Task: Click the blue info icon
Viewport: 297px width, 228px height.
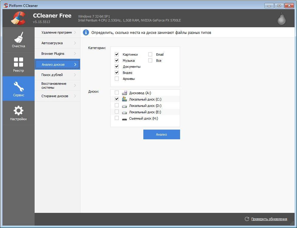Action: click(86, 32)
